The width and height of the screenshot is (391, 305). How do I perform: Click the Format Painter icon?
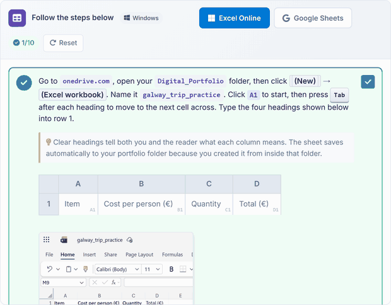pyautogui.click(x=86, y=269)
